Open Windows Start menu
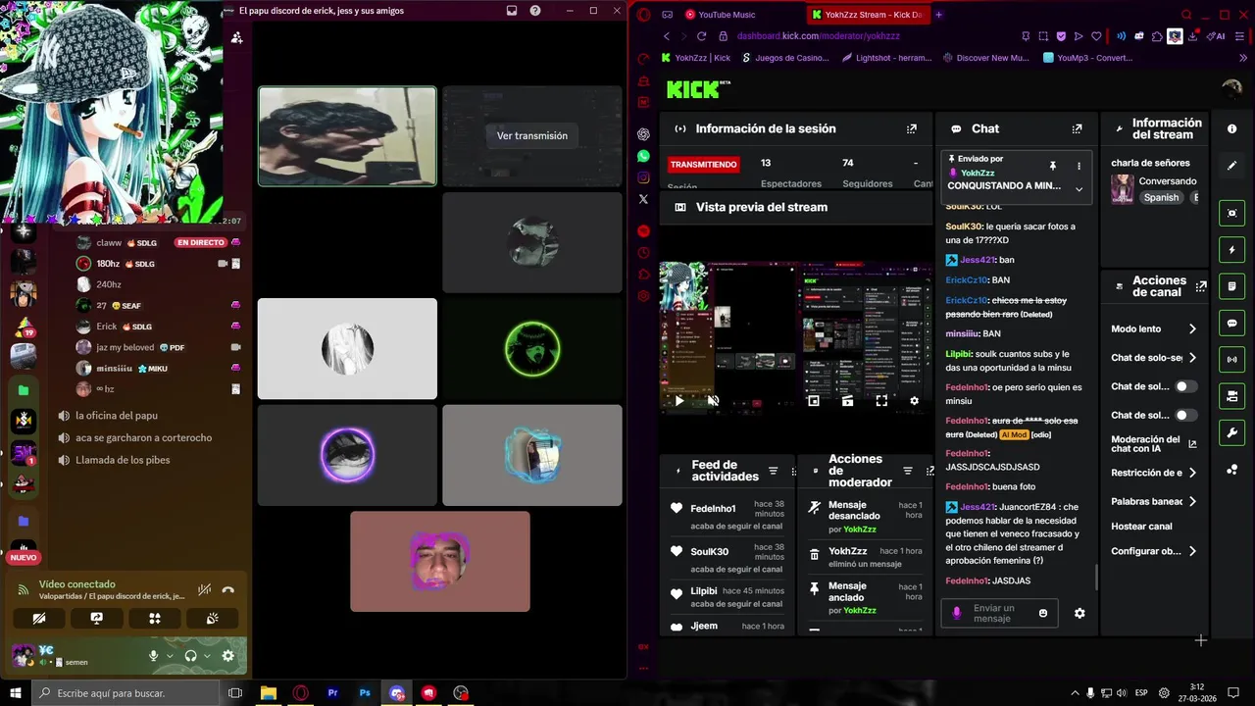Screen dimensions: 1255x706 click(16, 693)
